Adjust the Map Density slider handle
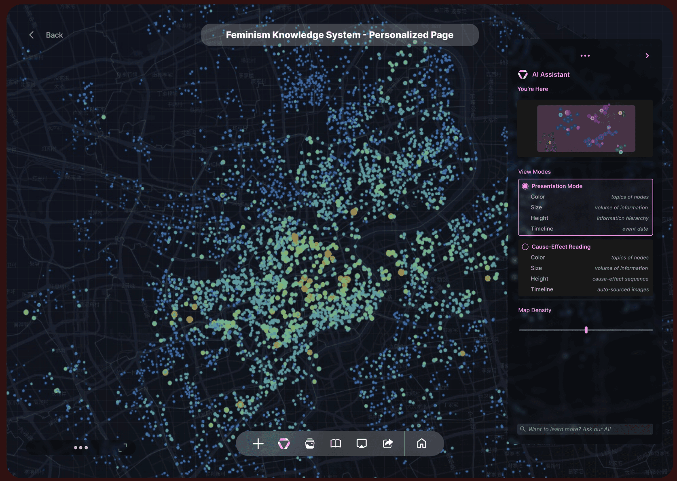The image size is (677, 481). tap(586, 330)
